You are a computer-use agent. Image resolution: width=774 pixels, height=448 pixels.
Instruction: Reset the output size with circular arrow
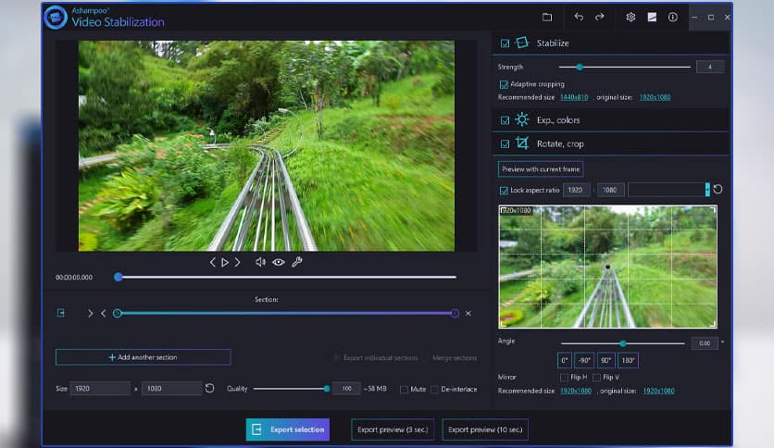[x=209, y=389]
